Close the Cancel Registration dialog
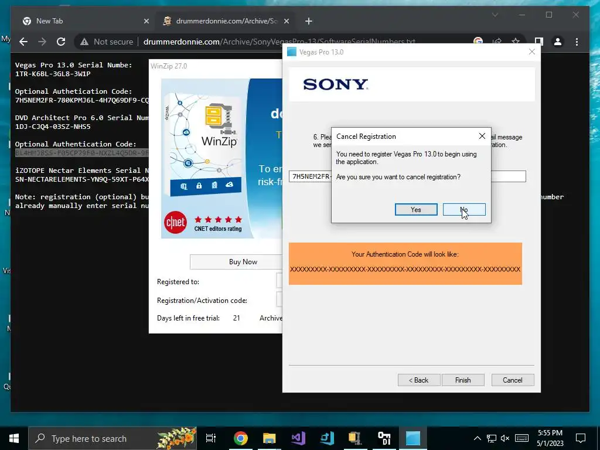Viewport: 600px width, 450px height. point(482,136)
